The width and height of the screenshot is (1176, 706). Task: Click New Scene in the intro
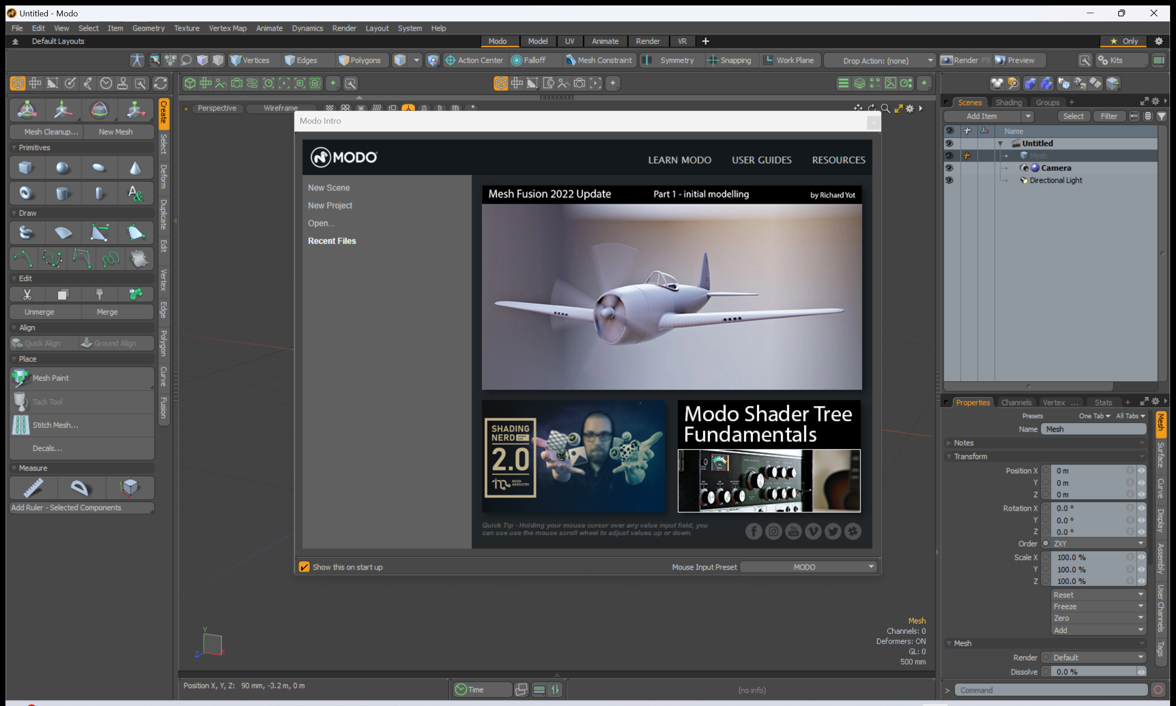[328, 188]
